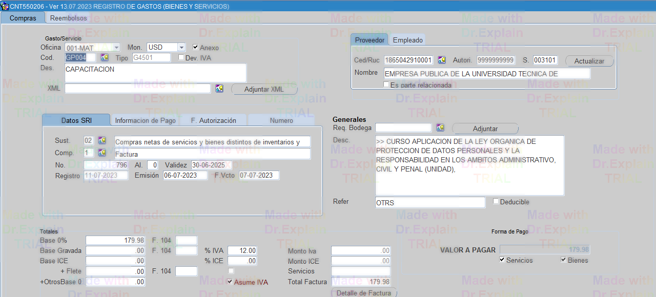Image resolution: width=656 pixels, height=297 pixels.
Task: Enable the Dev. IVA checkbox
Action: (x=181, y=57)
